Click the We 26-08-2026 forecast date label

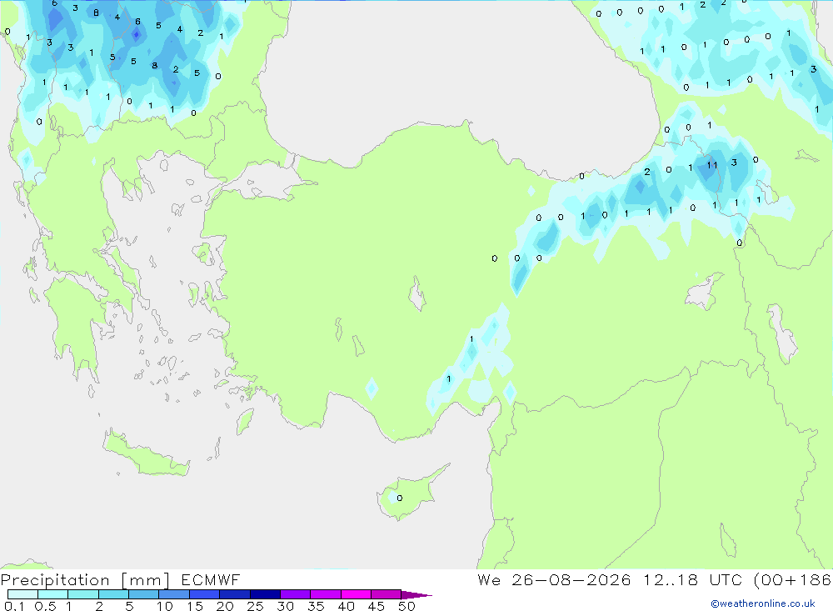(554, 579)
